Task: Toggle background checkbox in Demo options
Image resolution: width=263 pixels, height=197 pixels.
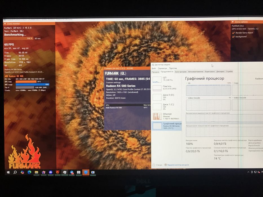Action: tap(233, 37)
